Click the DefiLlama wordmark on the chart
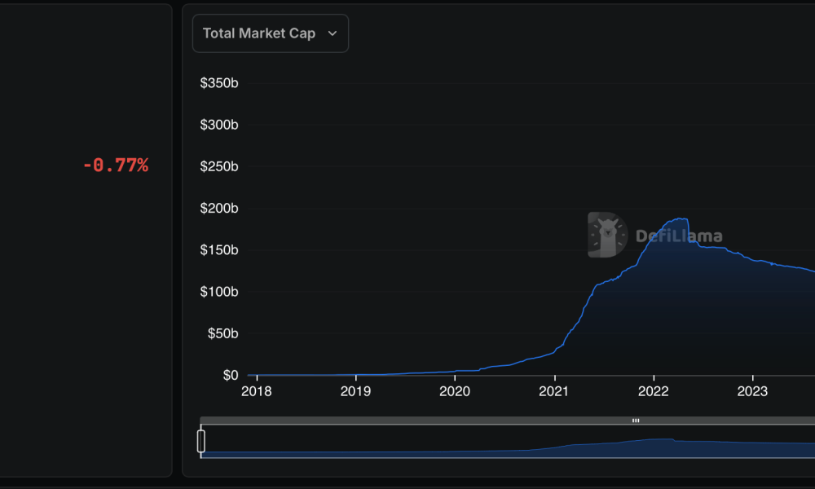 point(679,237)
